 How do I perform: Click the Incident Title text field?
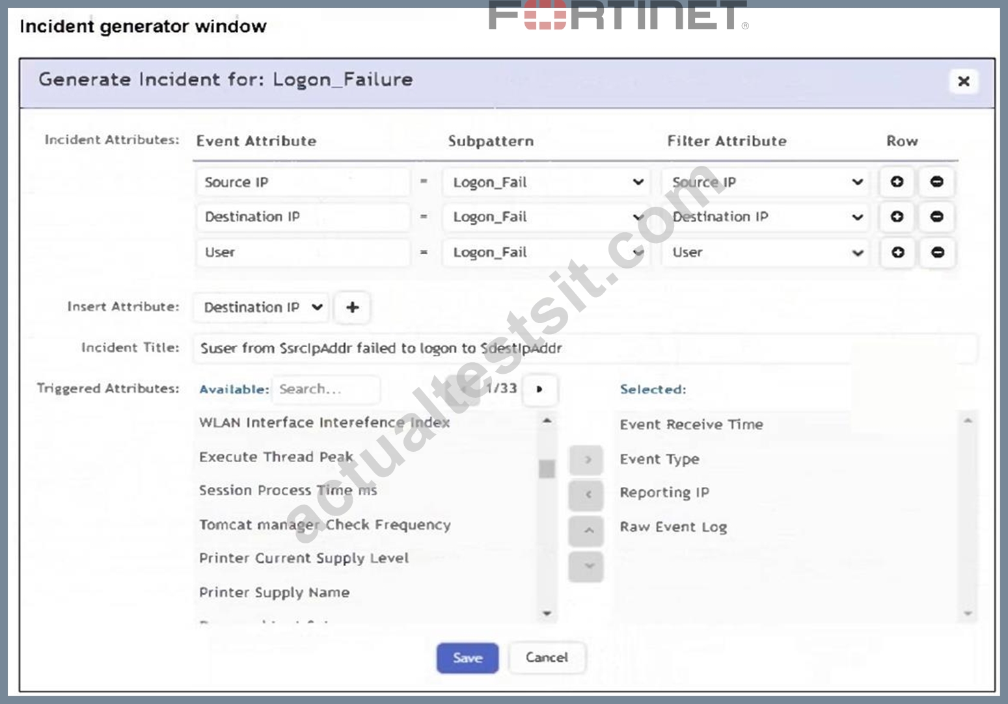584,348
